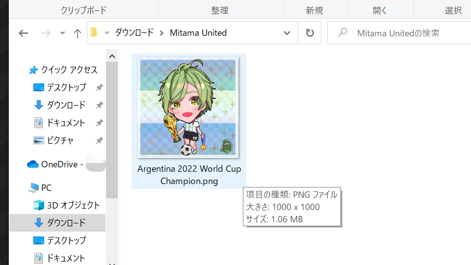Click Mitama United in the address path
This screenshot has width=471, height=265.
[x=198, y=33]
